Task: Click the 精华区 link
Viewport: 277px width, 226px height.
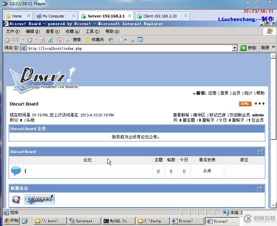Action: 199,115
